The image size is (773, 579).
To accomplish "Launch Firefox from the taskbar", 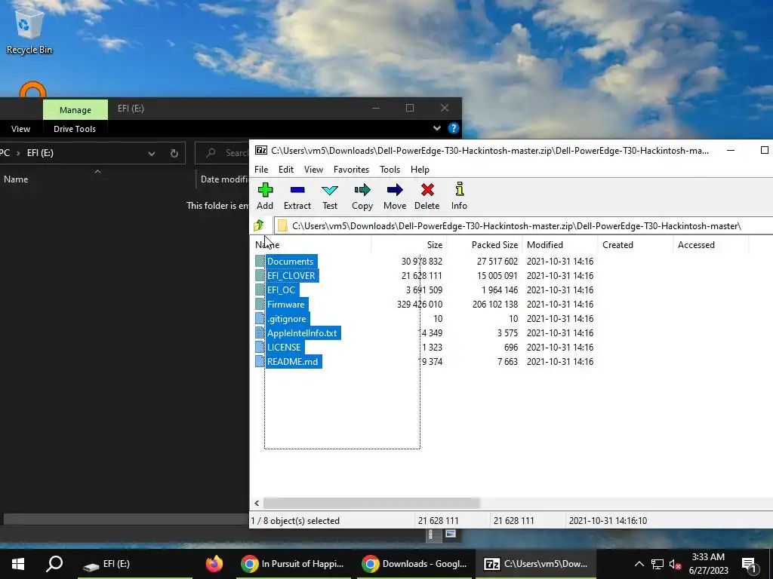I will [214, 564].
